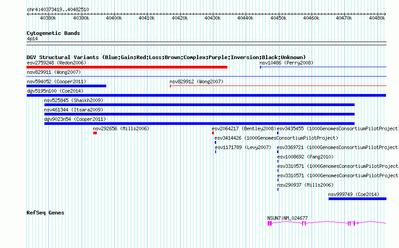Click the 40430k ruler label
Image resolution: width=399 pixels, height=248 pixels.
[213, 18]
